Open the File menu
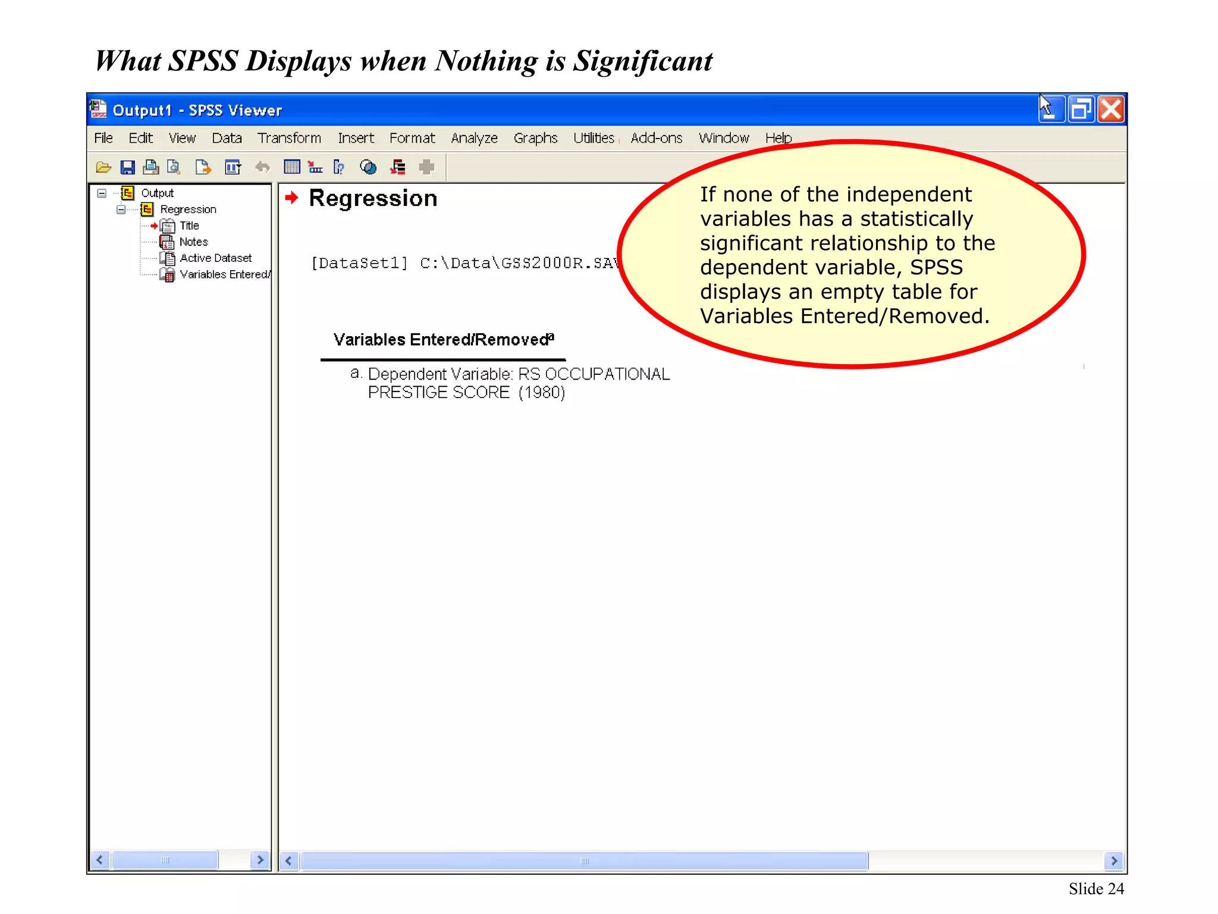1218x914 pixels. click(103, 138)
